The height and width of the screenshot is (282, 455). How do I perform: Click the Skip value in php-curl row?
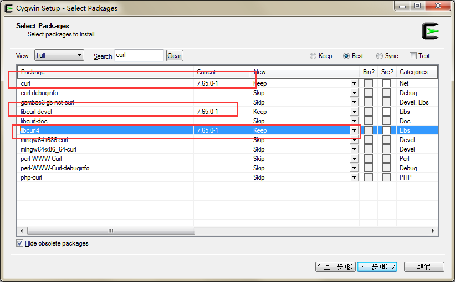259,177
